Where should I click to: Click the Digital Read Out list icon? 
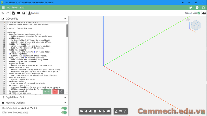tap(3, 97)
